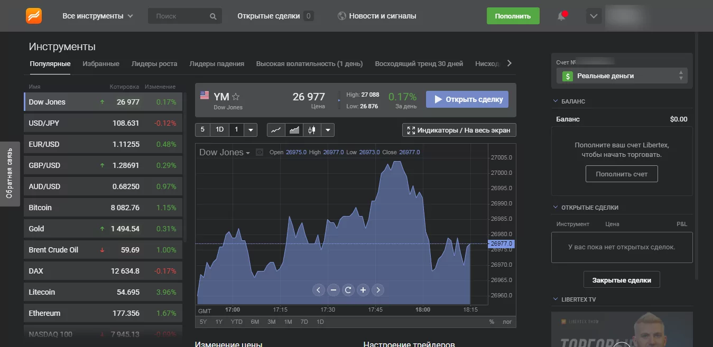
Task: Click the US flag icon next to YM
Action: point(205,95)
